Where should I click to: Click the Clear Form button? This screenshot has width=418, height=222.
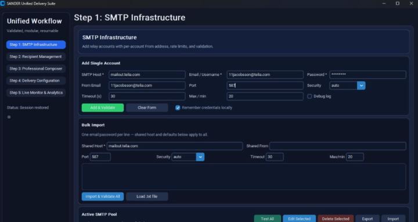(x=147, y=108)
